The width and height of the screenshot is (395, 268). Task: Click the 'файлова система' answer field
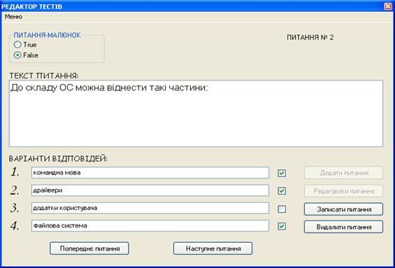click(x=150, y=225)
